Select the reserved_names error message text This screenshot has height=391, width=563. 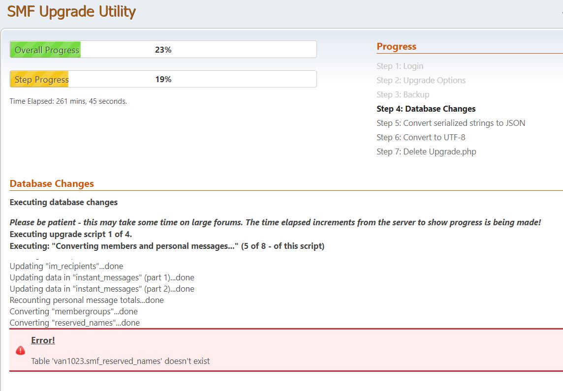click(x=120, y=361)
